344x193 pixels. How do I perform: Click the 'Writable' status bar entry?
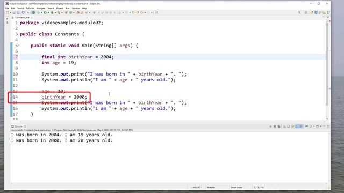(211, 187)
